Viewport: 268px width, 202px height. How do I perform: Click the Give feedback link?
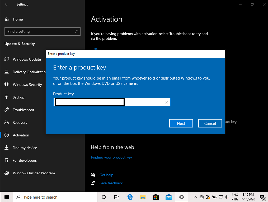click(111, 183)
